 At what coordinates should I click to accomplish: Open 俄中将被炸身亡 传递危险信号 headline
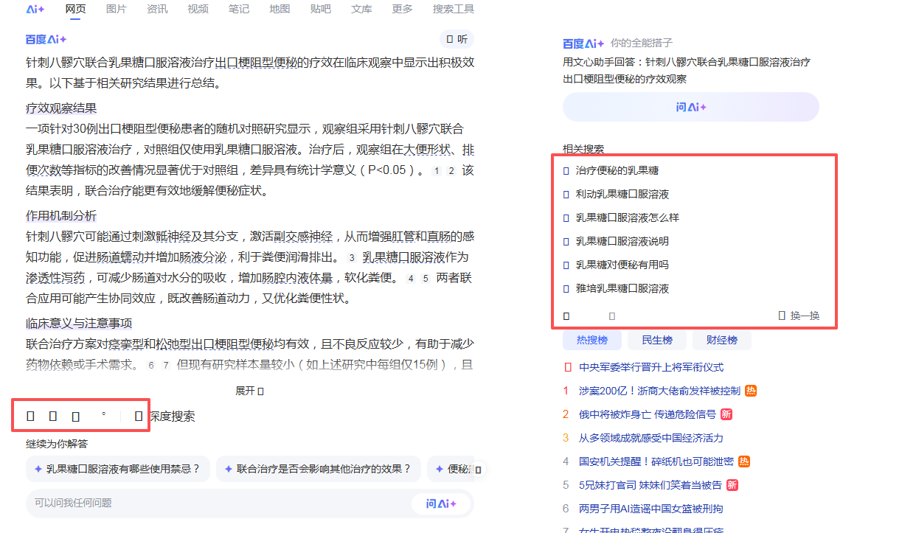click(648, 414)
